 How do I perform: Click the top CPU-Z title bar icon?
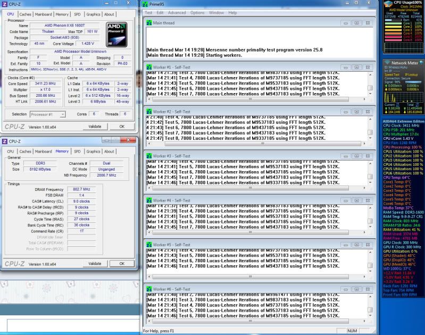click(5, 4)
